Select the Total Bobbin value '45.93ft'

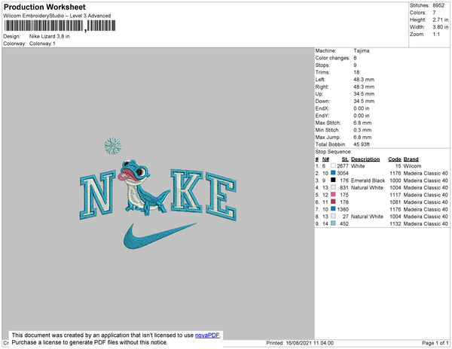click(x=362, y=144)
